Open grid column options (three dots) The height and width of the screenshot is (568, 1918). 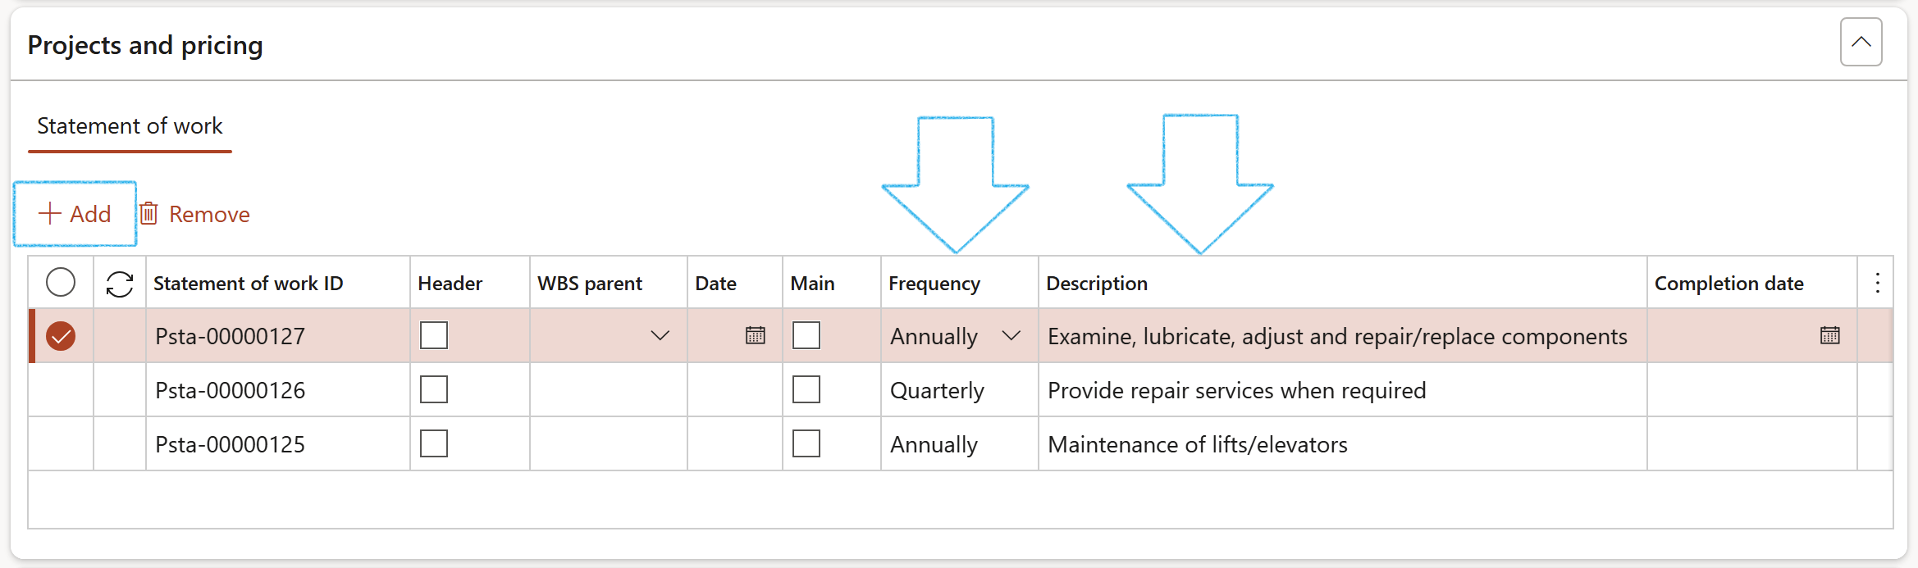click(1877, 283)
